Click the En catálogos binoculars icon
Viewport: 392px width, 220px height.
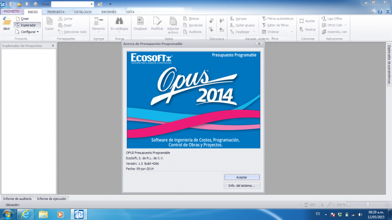[x=119, y=23]
